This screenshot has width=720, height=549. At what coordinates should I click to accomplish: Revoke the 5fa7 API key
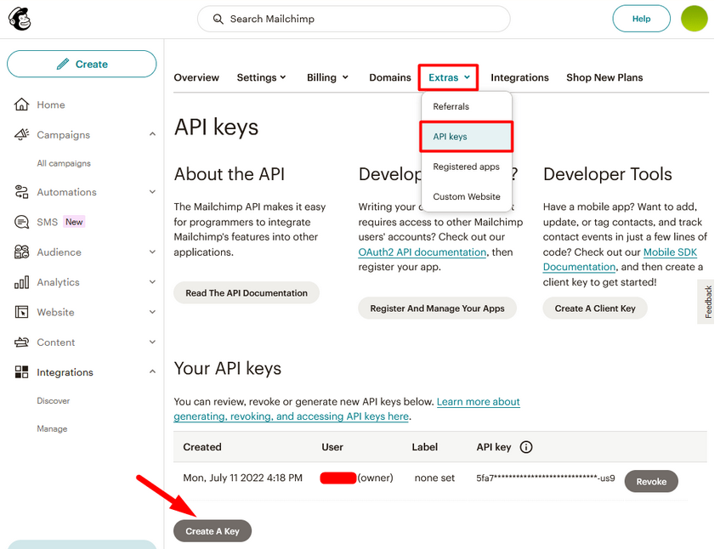point(651,482)
